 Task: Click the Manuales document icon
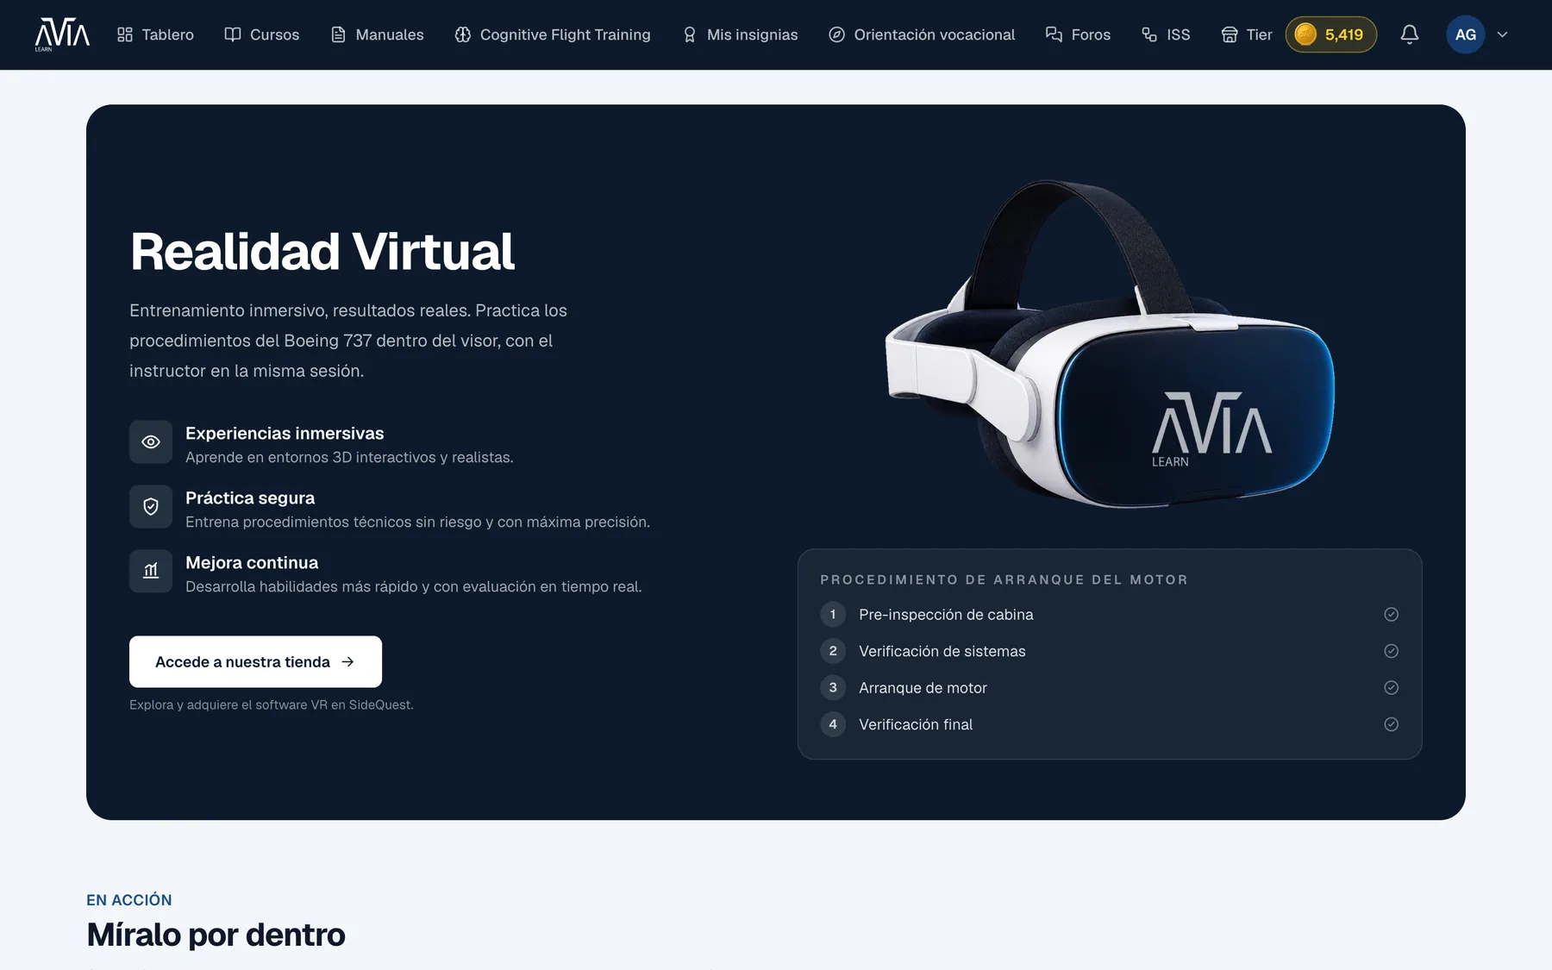click(x=339, y=34)
